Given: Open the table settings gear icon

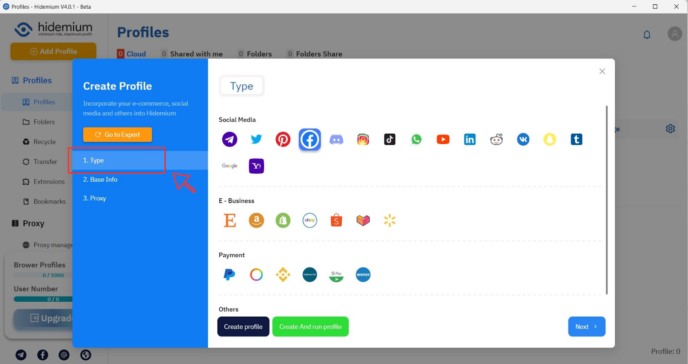Looking at the screenshot, I should (670, 128).
